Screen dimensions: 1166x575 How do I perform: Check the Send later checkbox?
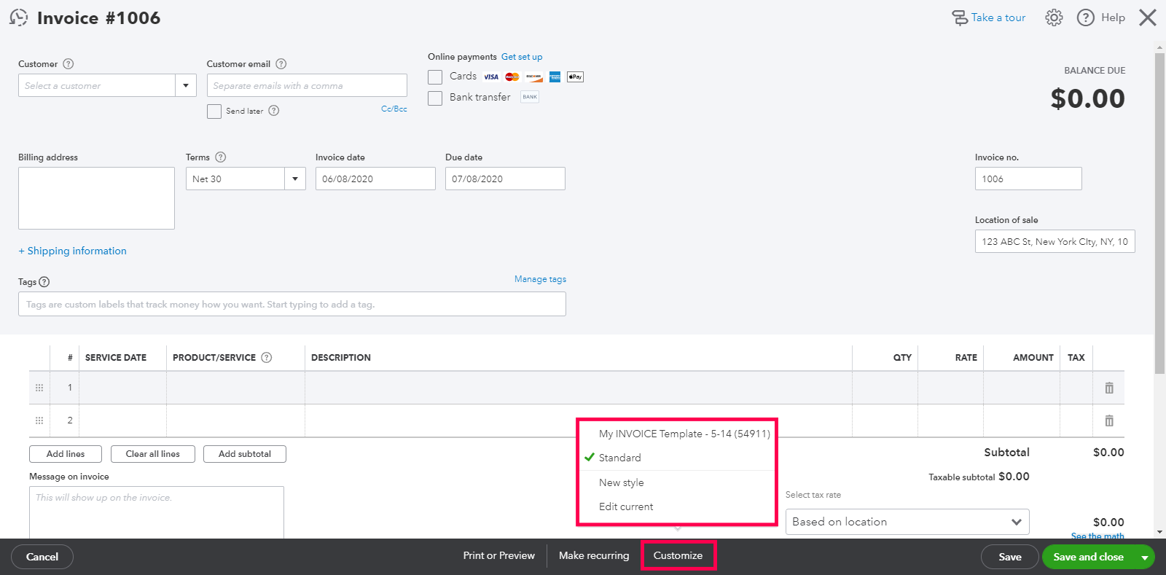(214, 112)
